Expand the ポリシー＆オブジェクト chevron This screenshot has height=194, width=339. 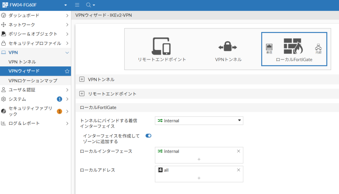tap(67, 34)
